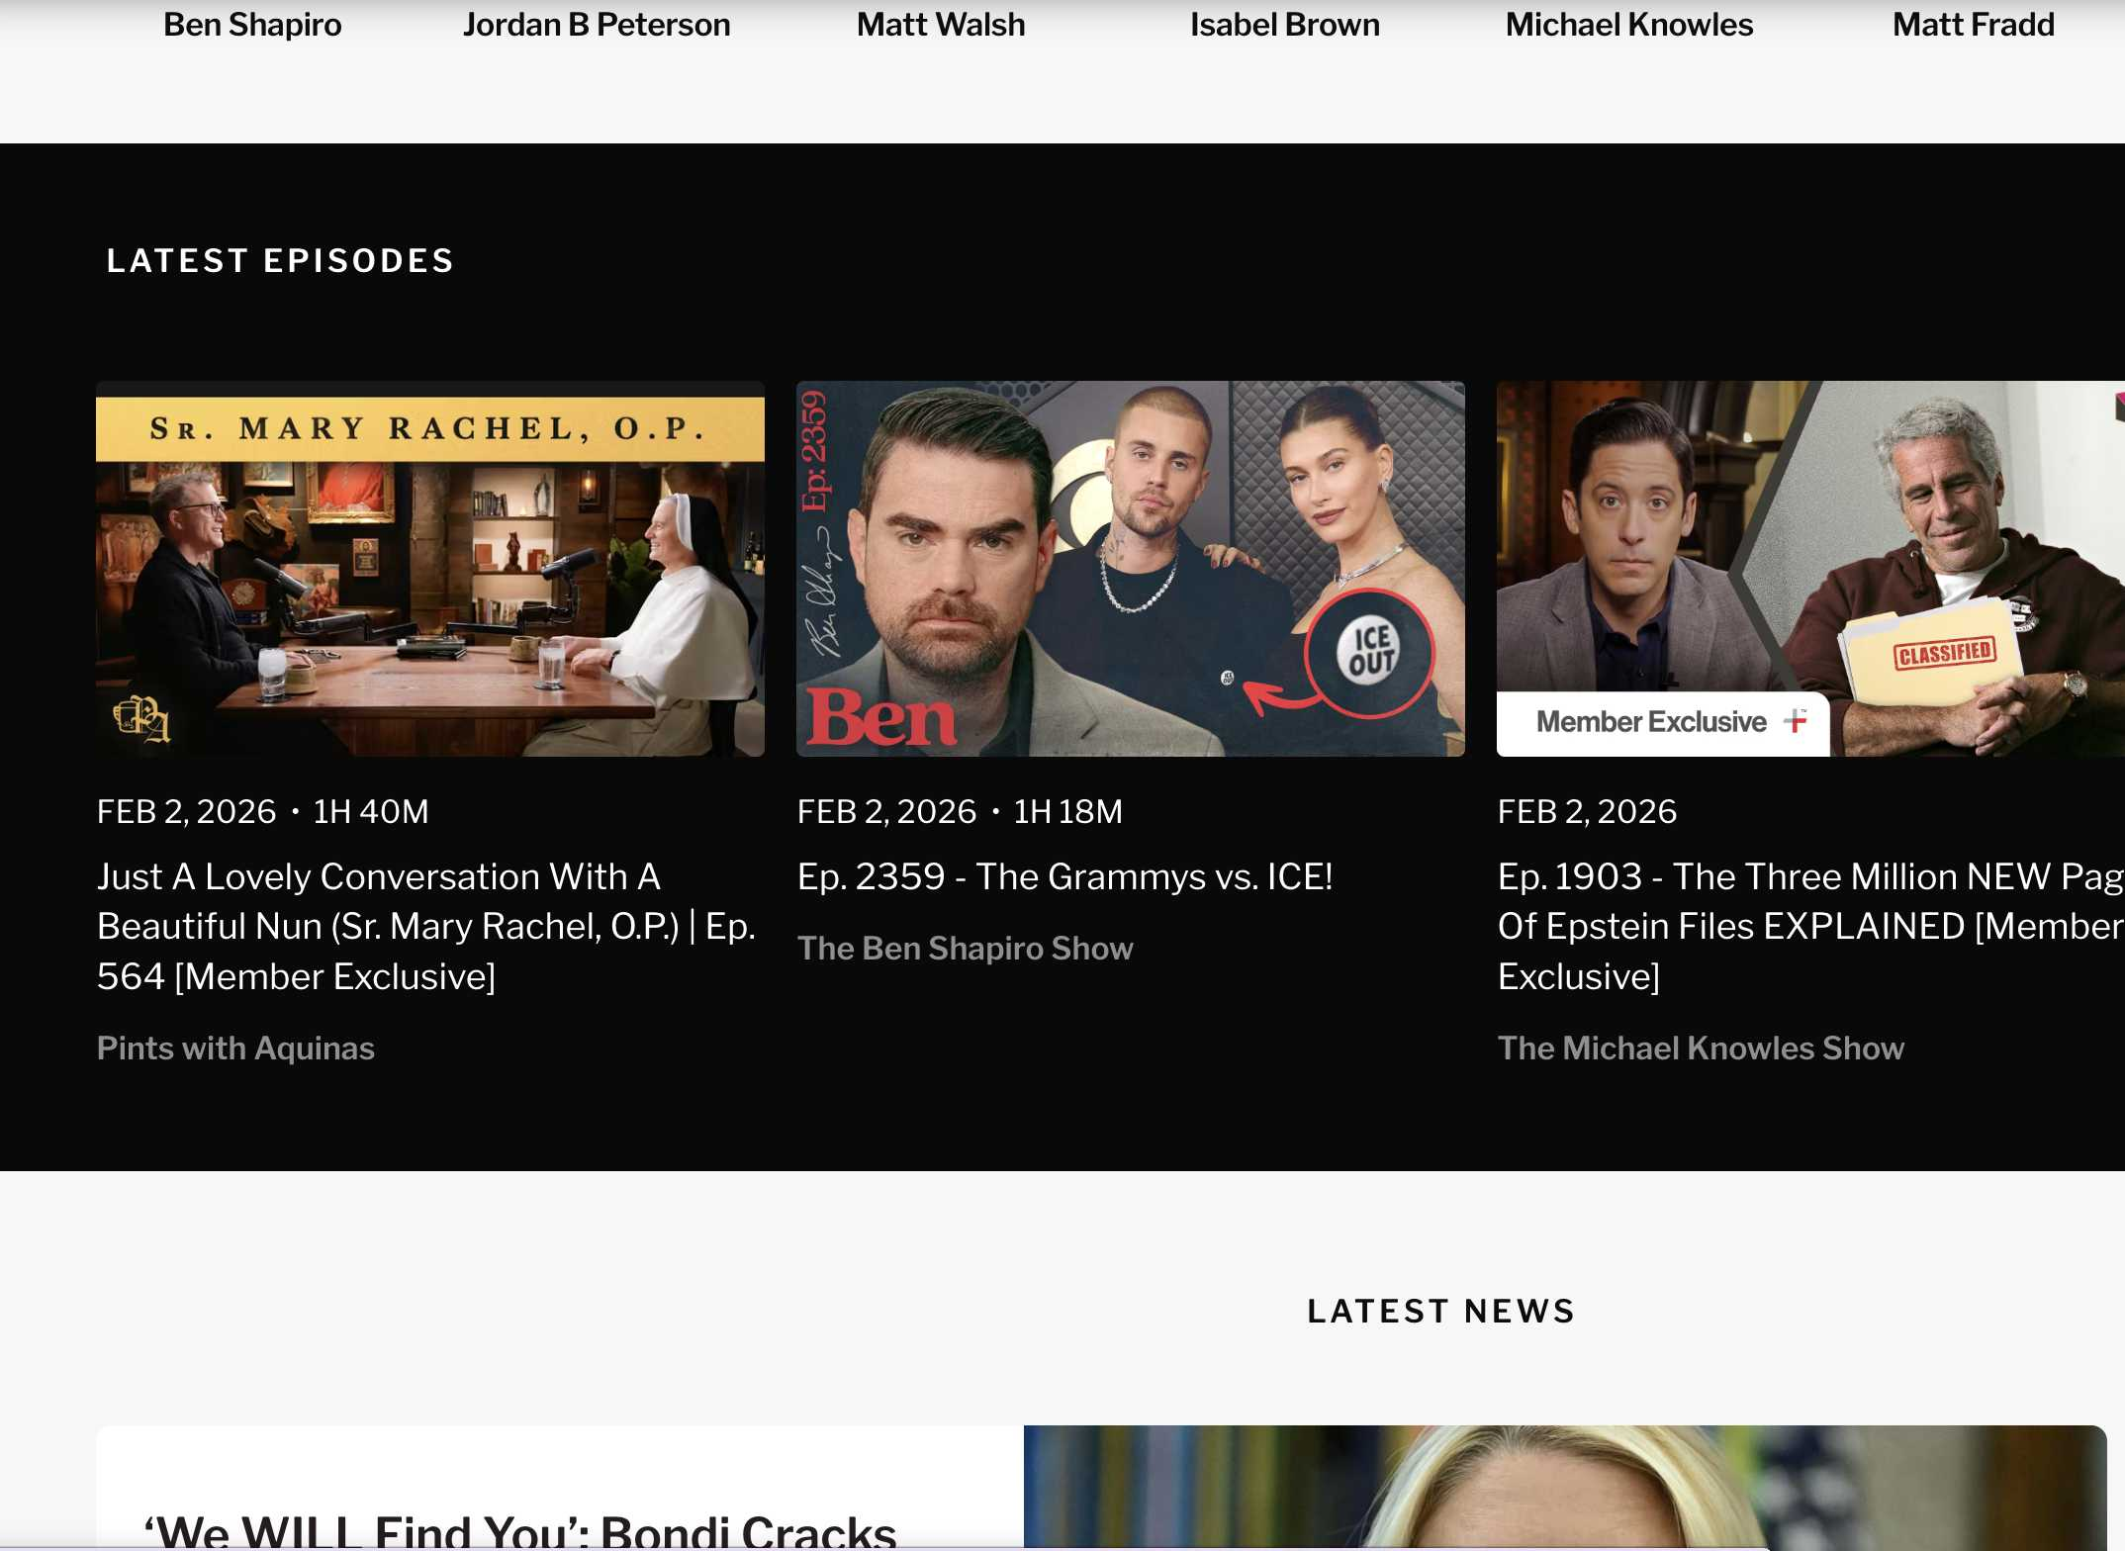Click the Latest News article image

coord(1563,1489)
